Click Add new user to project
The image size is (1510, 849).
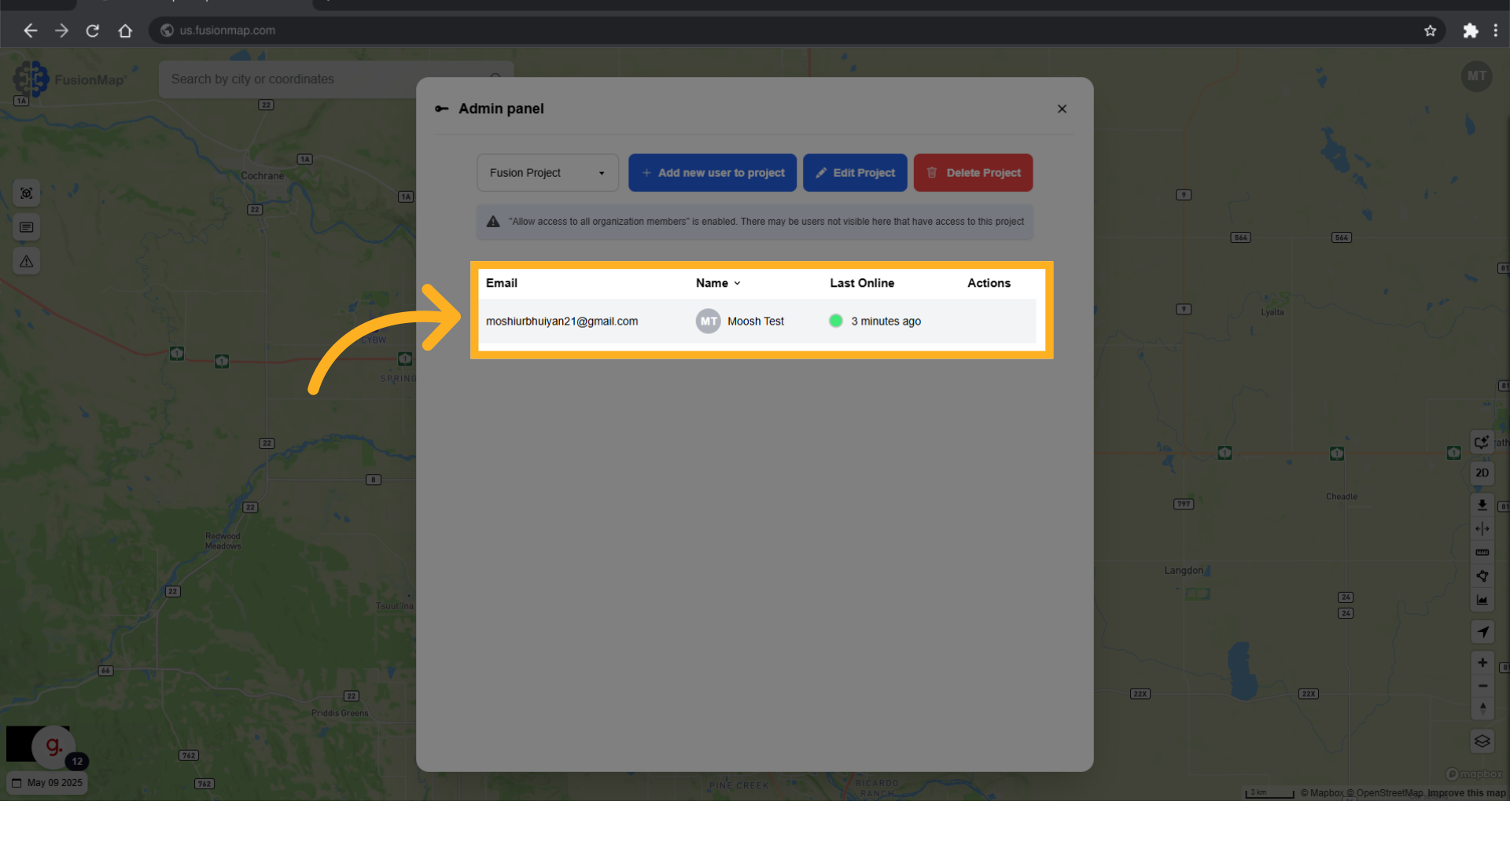(x=713, y=173)
